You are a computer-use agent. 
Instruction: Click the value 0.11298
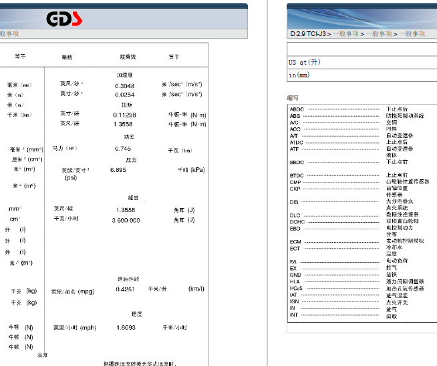[124, 115]
